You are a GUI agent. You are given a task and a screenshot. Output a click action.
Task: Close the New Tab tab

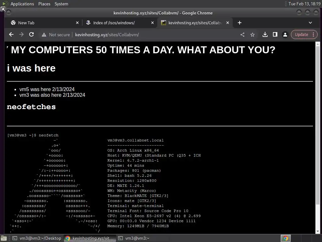click(77, 23)
